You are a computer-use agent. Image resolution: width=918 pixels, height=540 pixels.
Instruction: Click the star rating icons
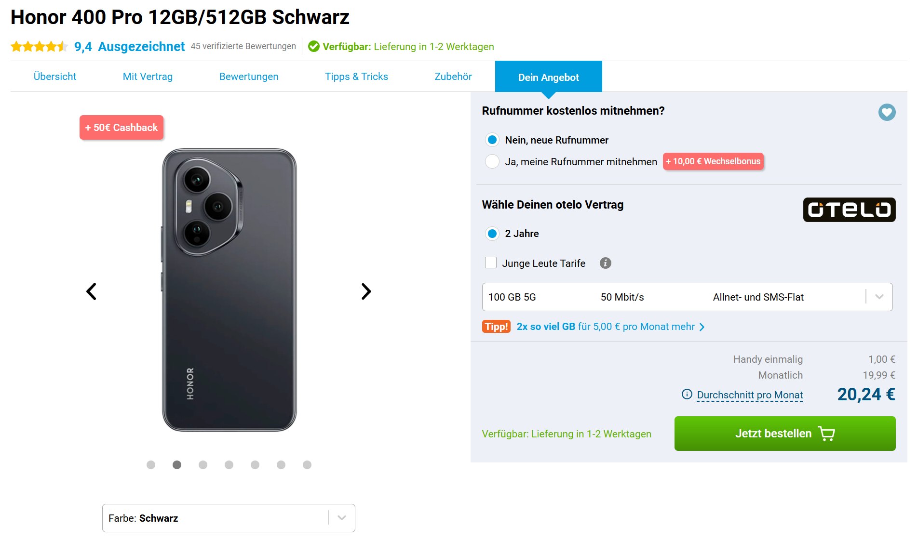[39, 47]
